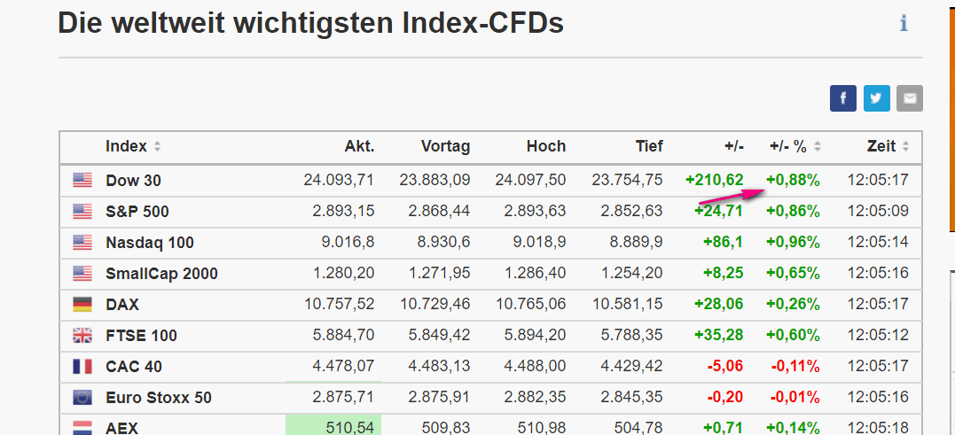Share the page via email icon
The height and width of the screenshot is (435, 955).
click(x=909, y=98)
